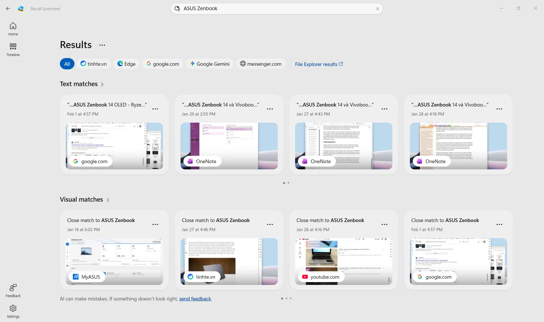Open more options next to Results heading

(102, 45)
